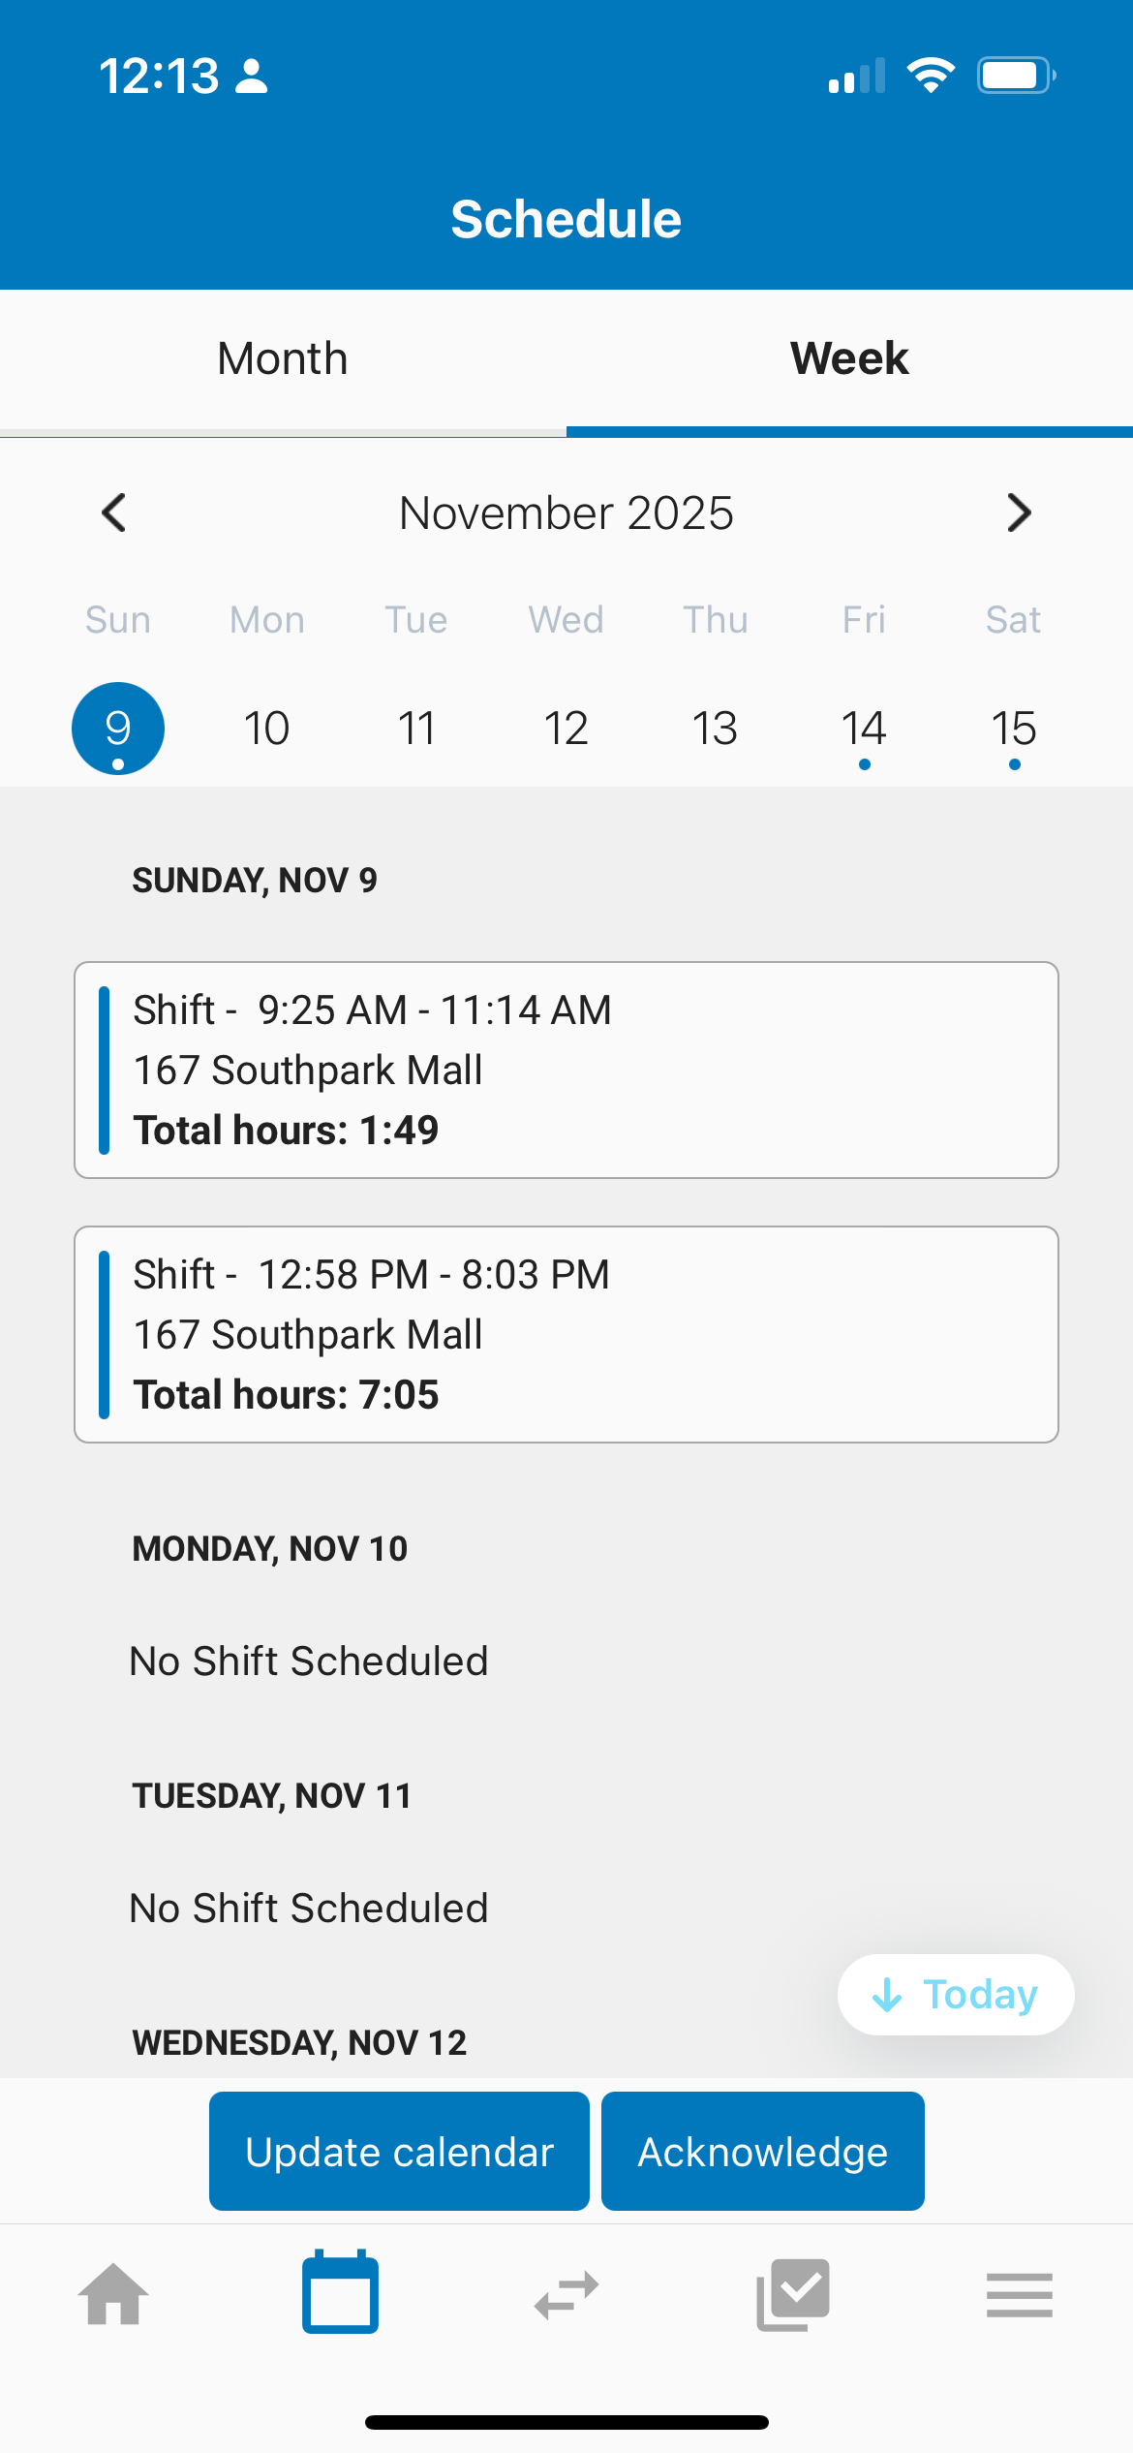Click the Acknowledge button
Viewport: 1133px width, 2453px height.
click(x=763, y=2151)
